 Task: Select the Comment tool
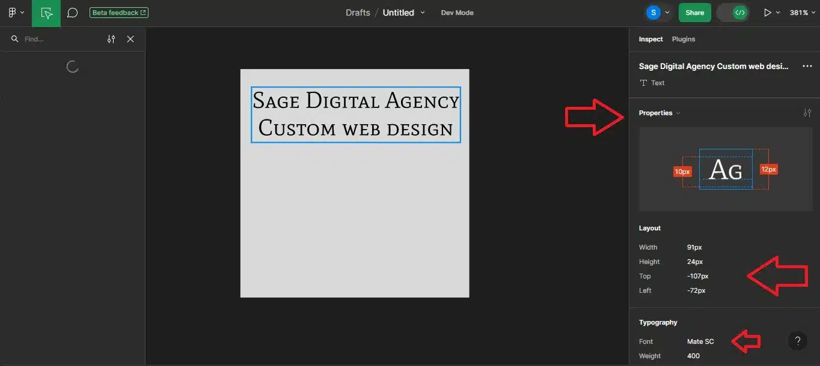[x=72, y=13]
